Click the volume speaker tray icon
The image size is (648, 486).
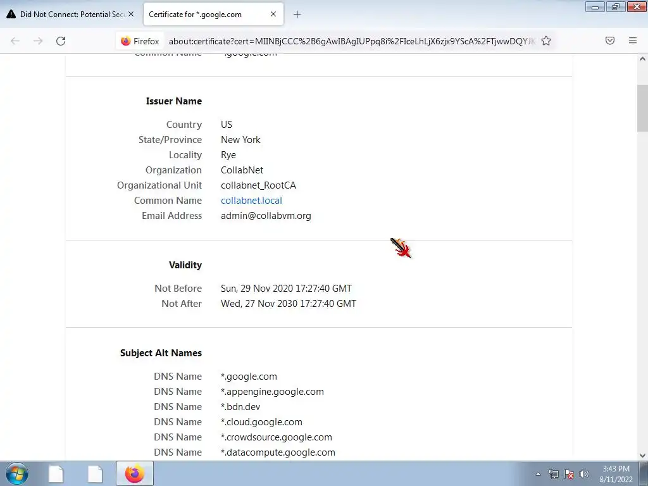[x=584, y=474]
